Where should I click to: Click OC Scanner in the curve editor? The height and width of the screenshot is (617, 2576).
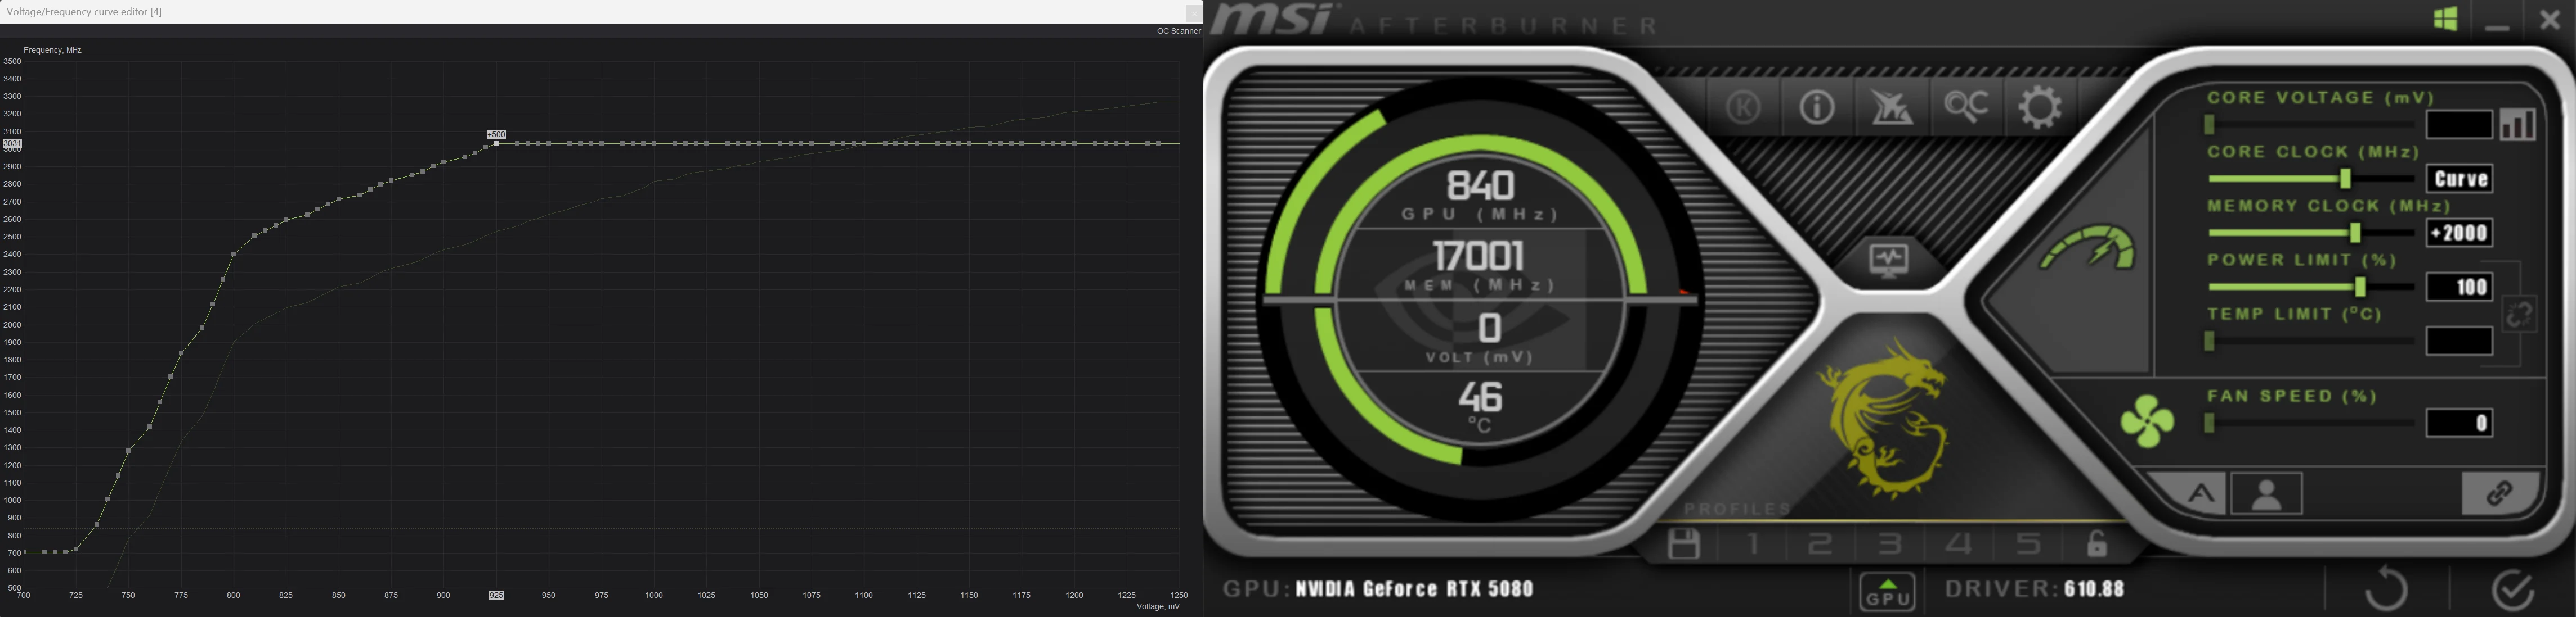(x=1178, y=31)
